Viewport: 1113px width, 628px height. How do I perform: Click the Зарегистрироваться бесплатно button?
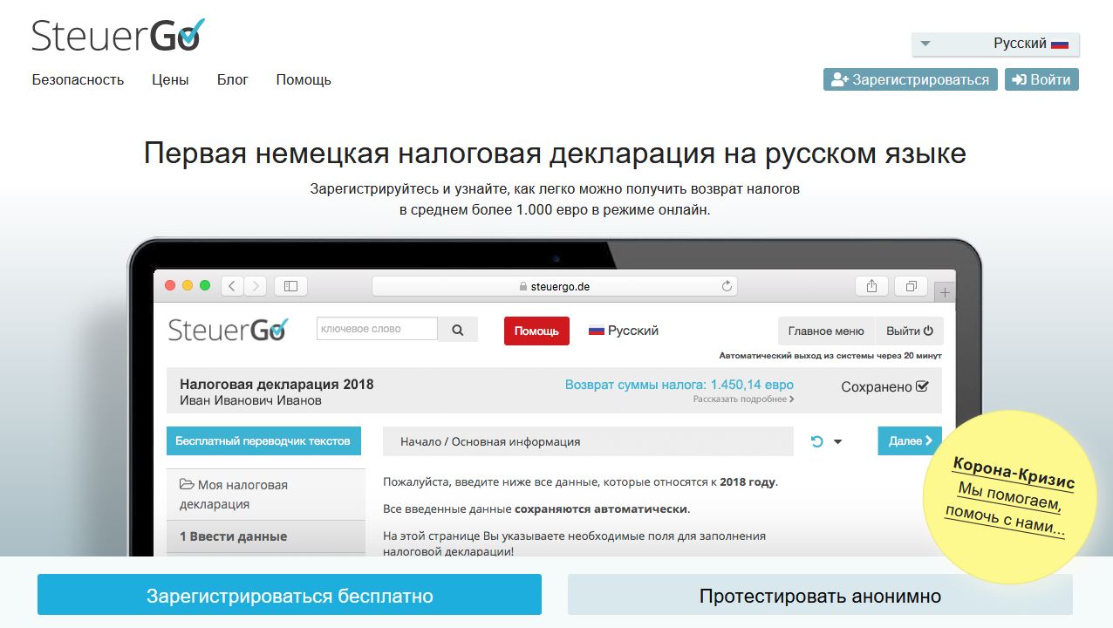point(290,595)
